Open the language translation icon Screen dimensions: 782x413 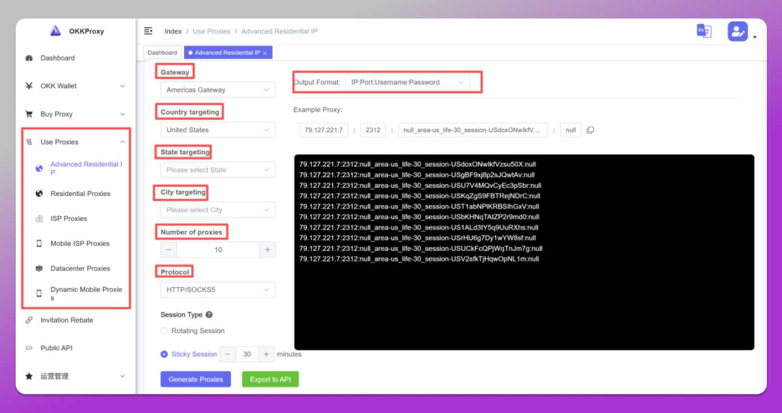click(x=704, y=31)
